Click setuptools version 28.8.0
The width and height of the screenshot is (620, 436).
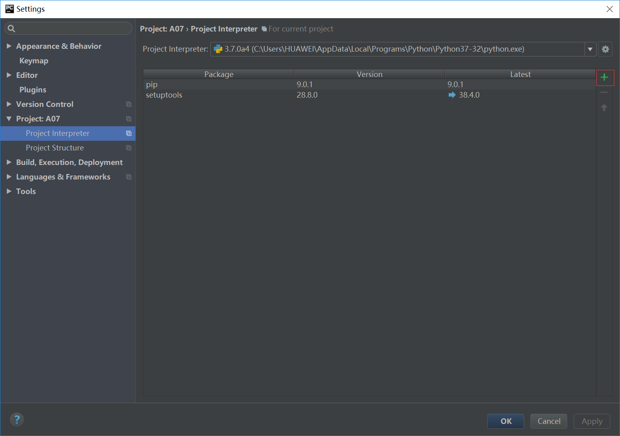307,95
